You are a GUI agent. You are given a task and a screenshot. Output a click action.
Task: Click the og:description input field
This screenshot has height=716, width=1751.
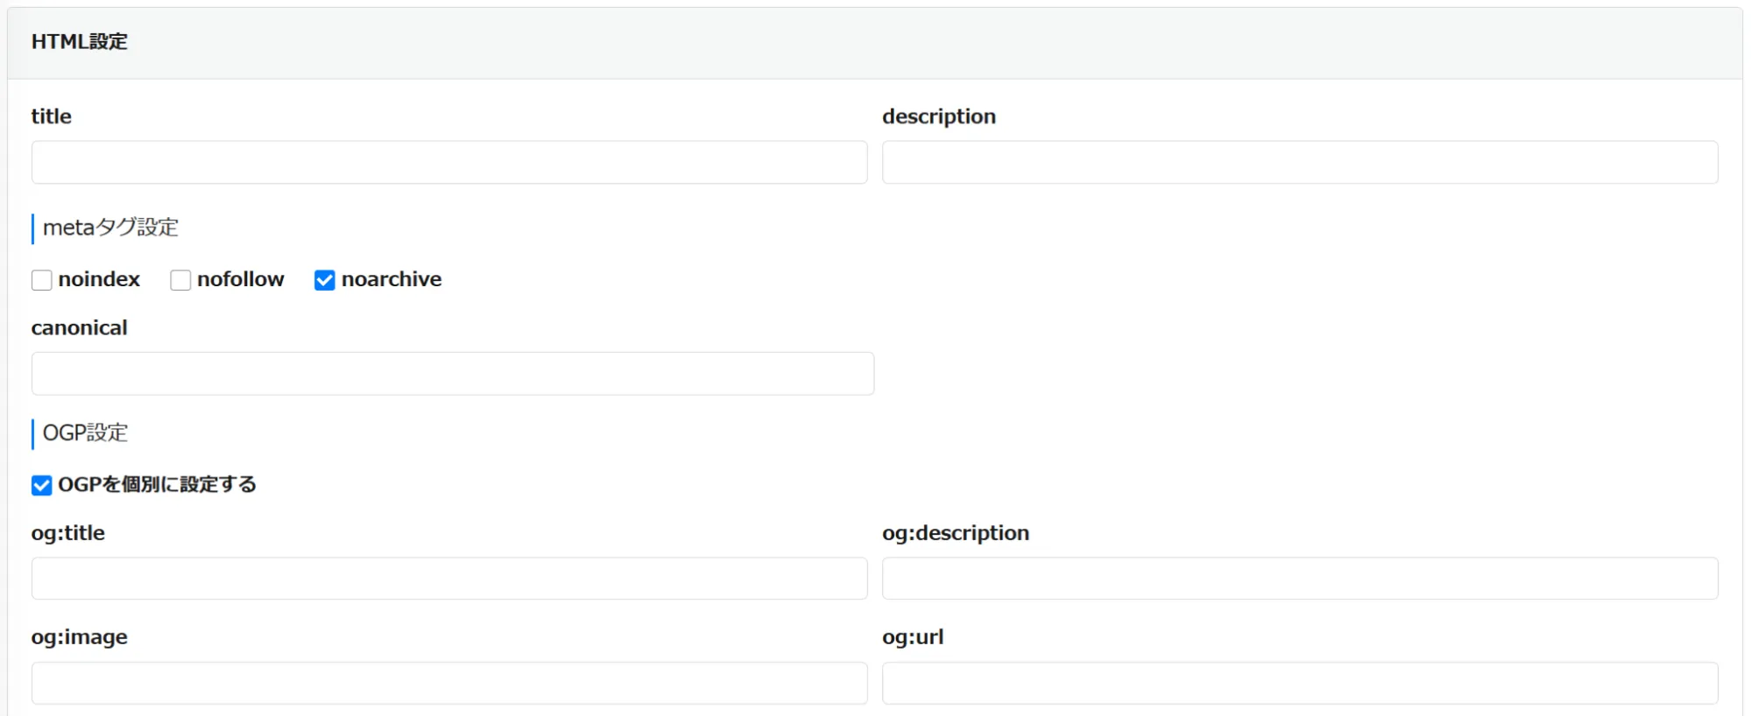[1299, 579]
